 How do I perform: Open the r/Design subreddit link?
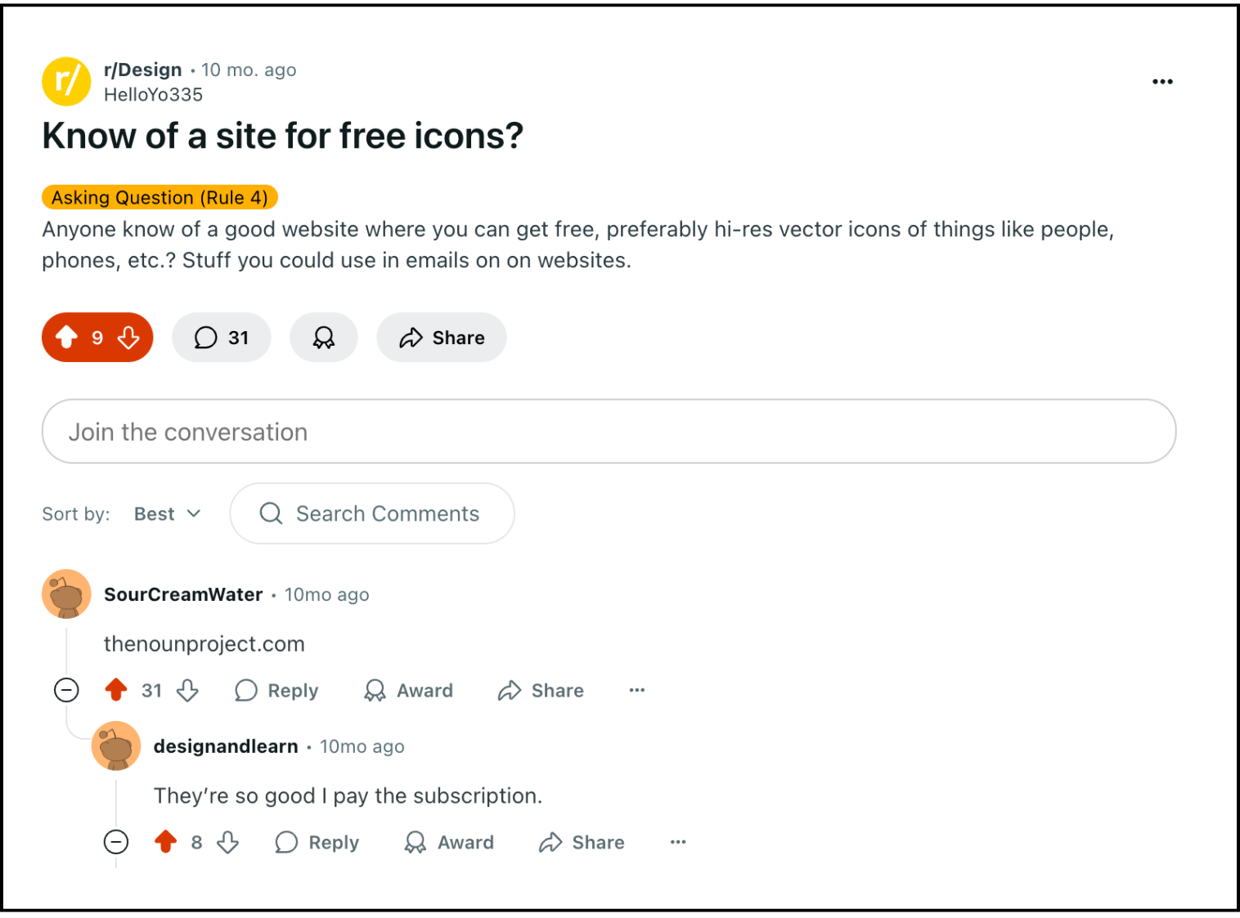pyautogui.click(x=142, y=70)
